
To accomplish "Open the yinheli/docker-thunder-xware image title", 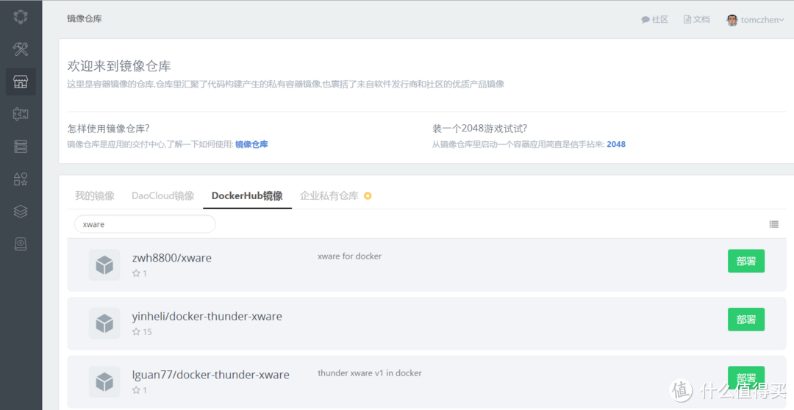I will pos(207,317).
